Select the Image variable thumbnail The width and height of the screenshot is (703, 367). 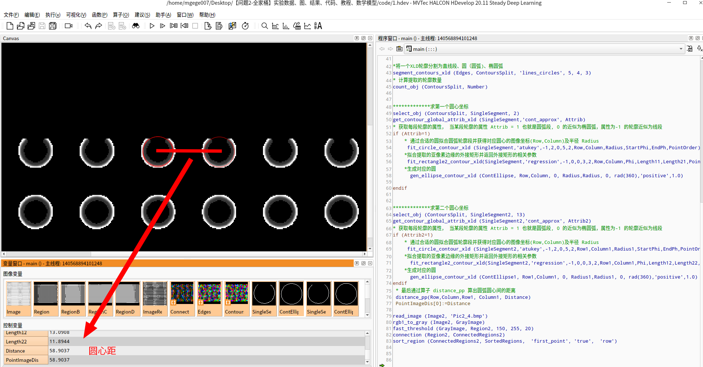point(18,298)
